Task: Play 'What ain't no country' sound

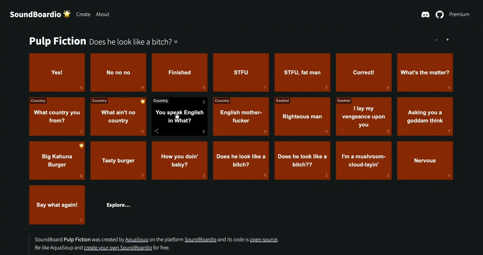Action: coord(118,116)
